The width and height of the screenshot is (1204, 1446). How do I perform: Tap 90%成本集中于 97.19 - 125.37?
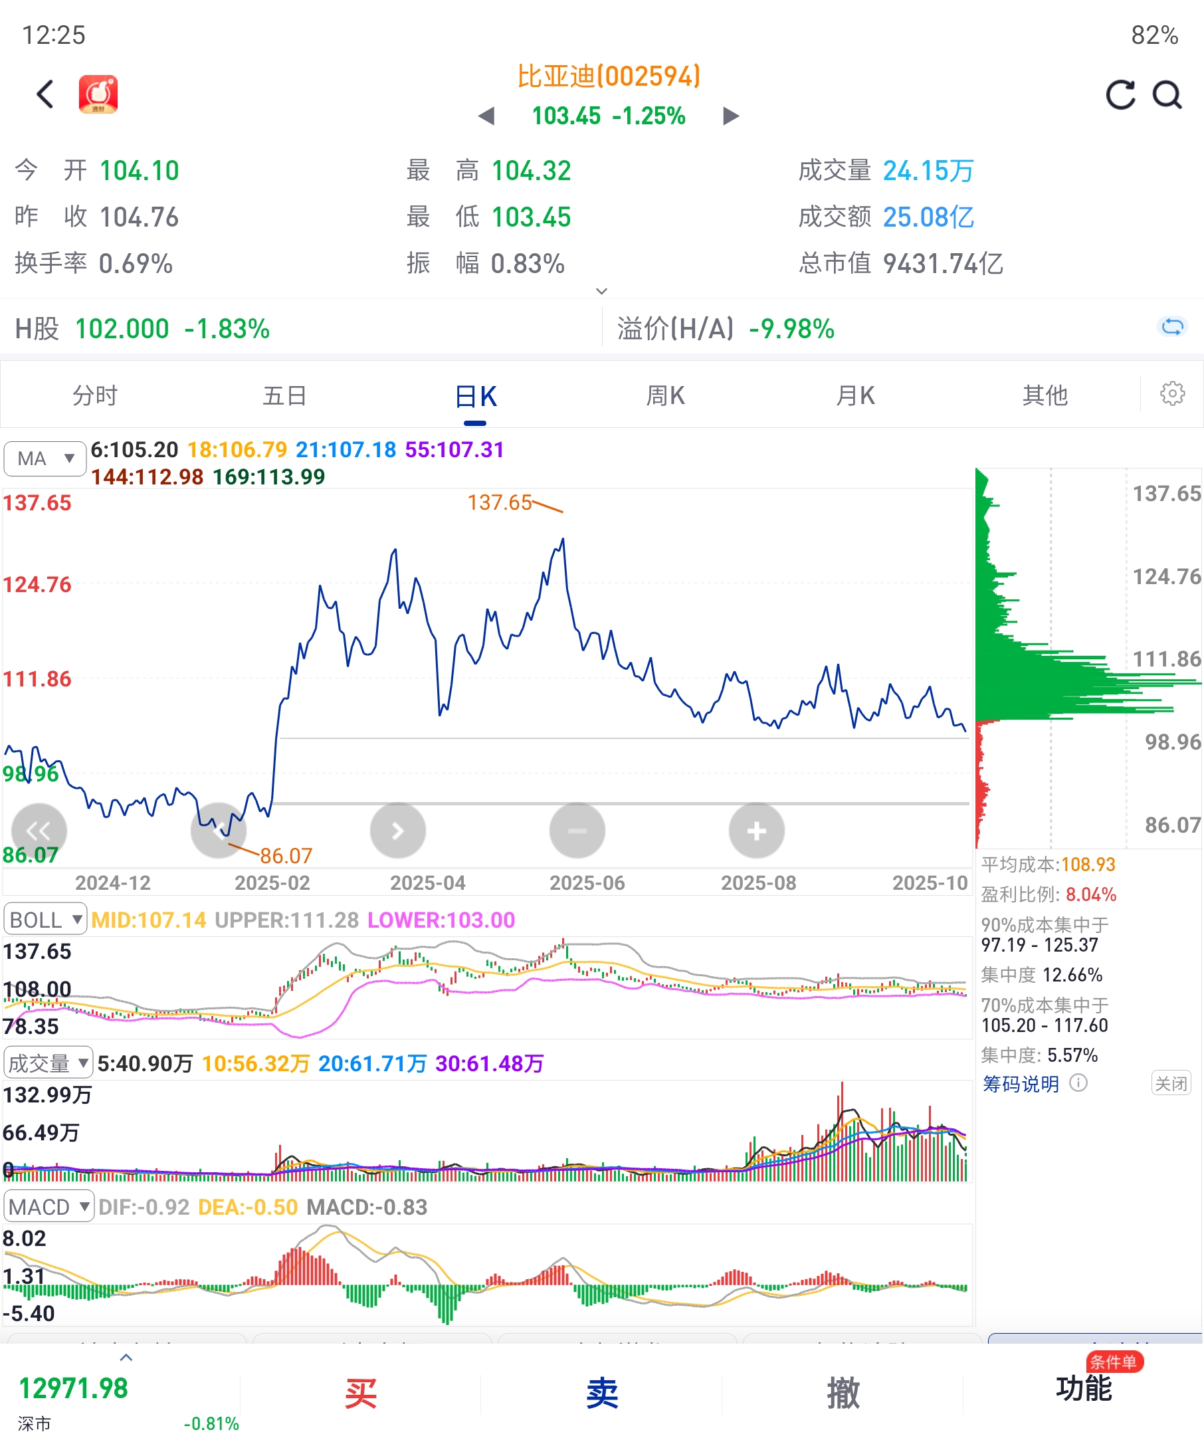[1045, 934]
